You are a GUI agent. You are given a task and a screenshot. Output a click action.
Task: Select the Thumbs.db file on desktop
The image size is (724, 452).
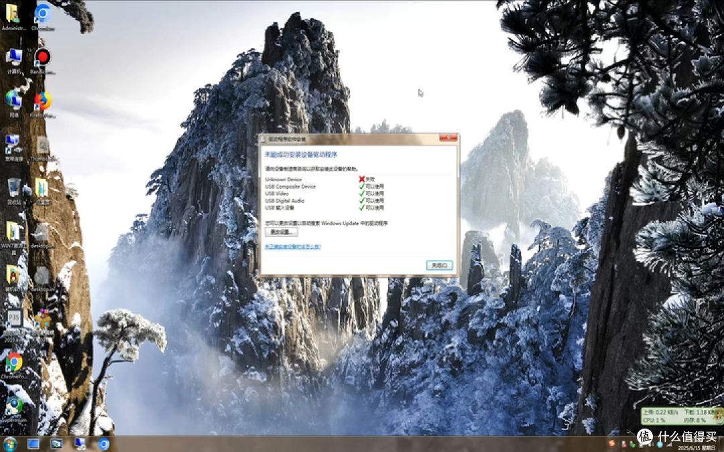42,147
